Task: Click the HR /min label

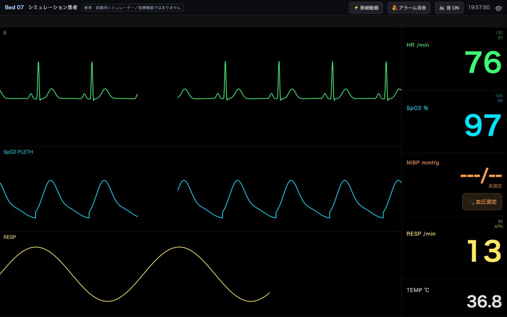Action: [417, 45]
